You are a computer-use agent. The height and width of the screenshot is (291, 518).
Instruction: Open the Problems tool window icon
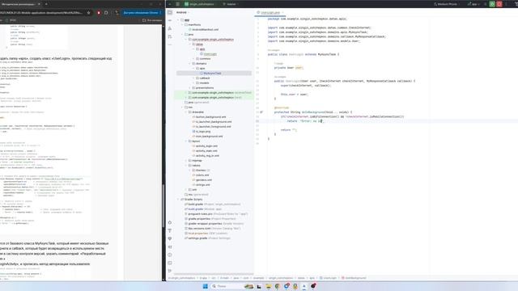170,255
